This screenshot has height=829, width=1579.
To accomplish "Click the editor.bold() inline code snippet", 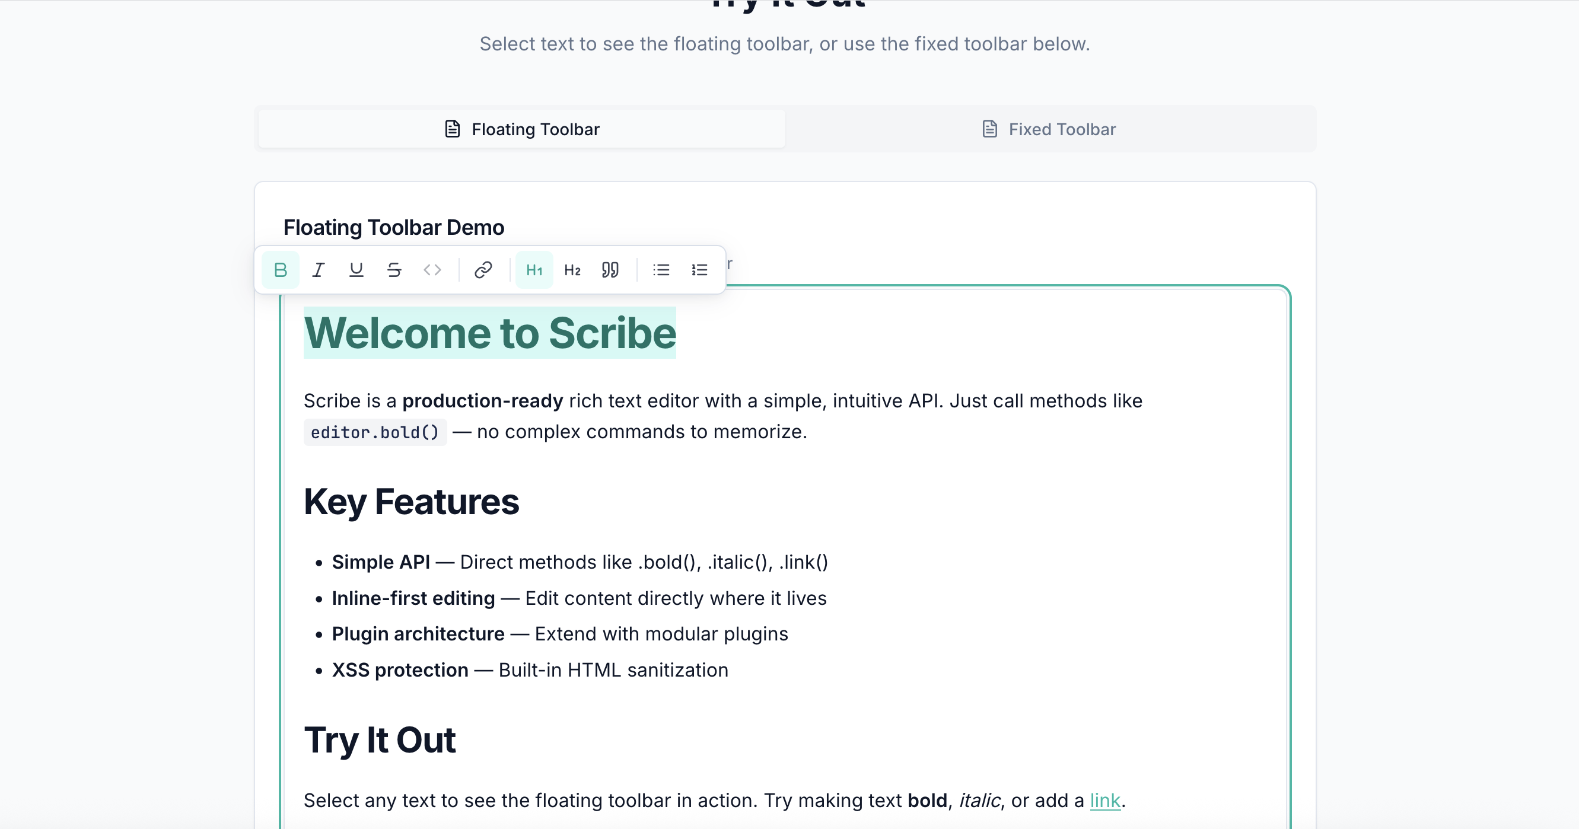I will click(374, 432).
